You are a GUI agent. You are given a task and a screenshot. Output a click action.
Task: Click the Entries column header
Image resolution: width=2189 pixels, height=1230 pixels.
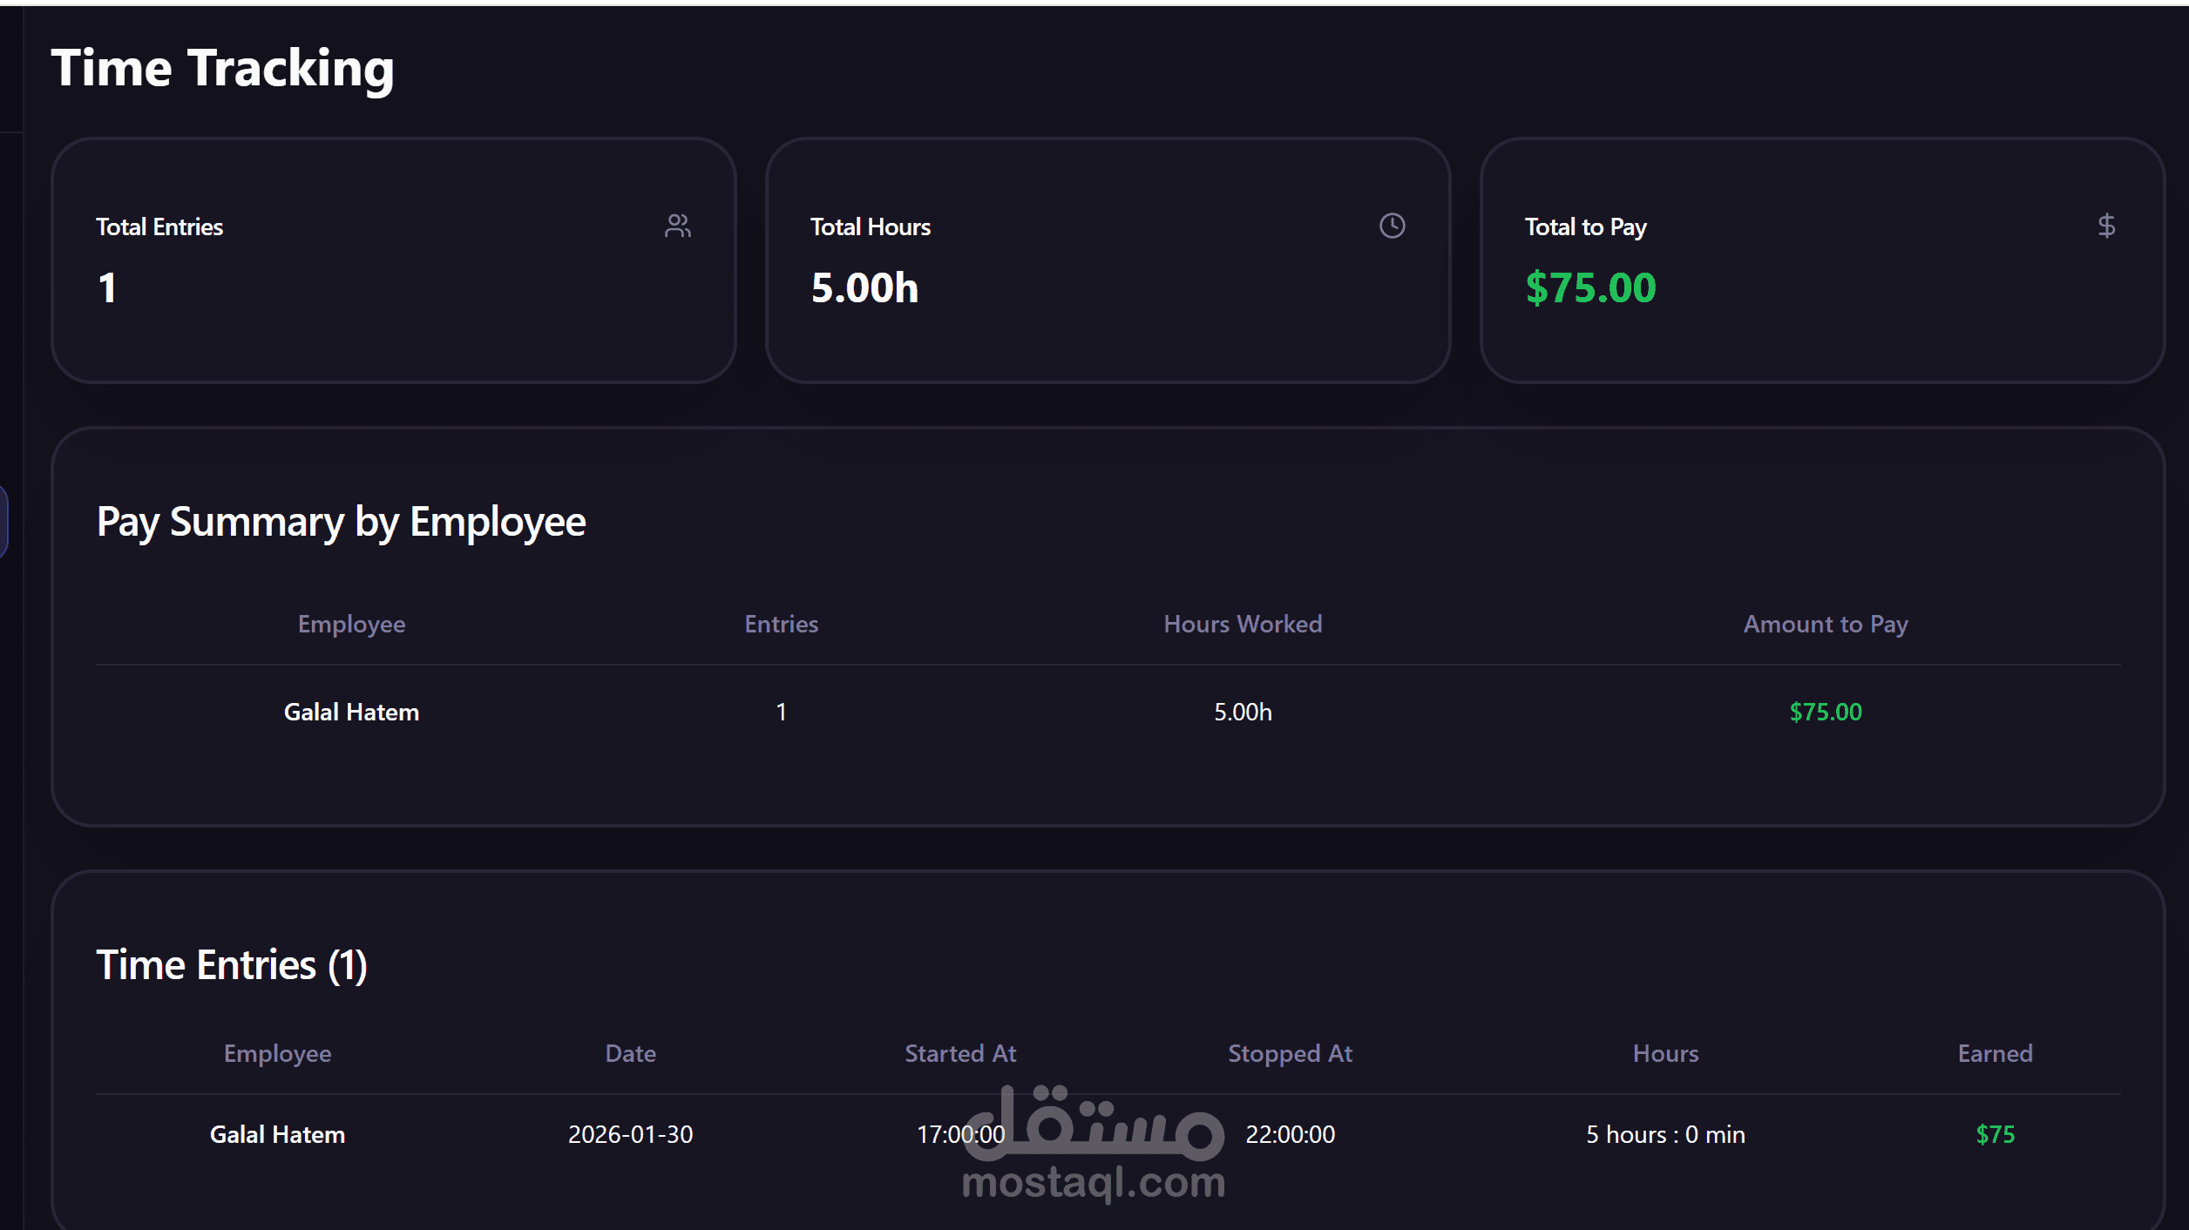click(x=781, y=625)
